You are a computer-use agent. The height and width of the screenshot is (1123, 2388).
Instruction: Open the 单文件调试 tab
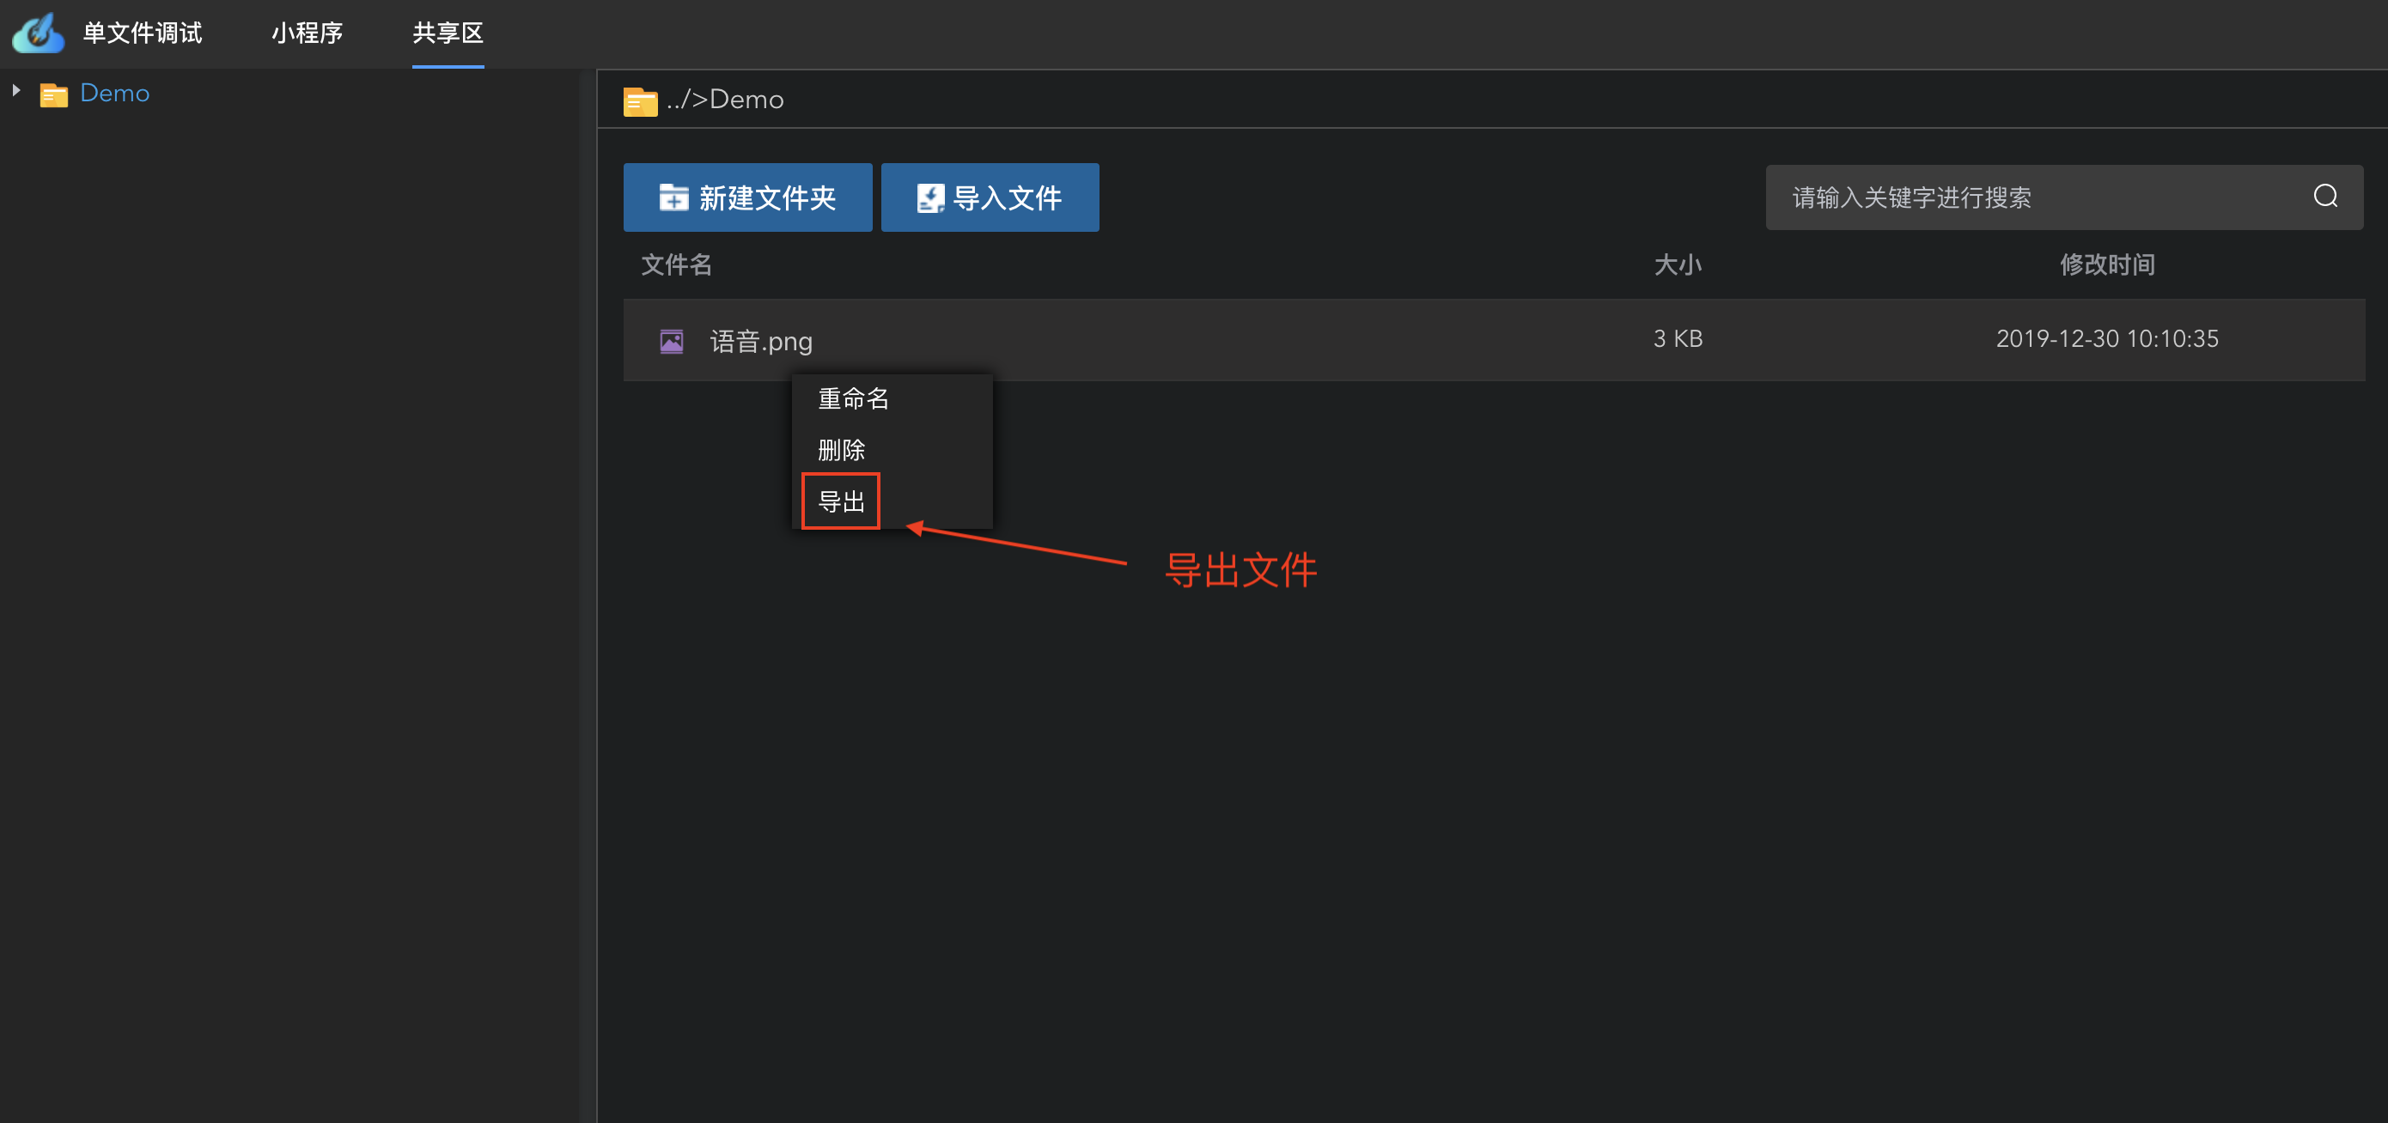click(142, 33)
